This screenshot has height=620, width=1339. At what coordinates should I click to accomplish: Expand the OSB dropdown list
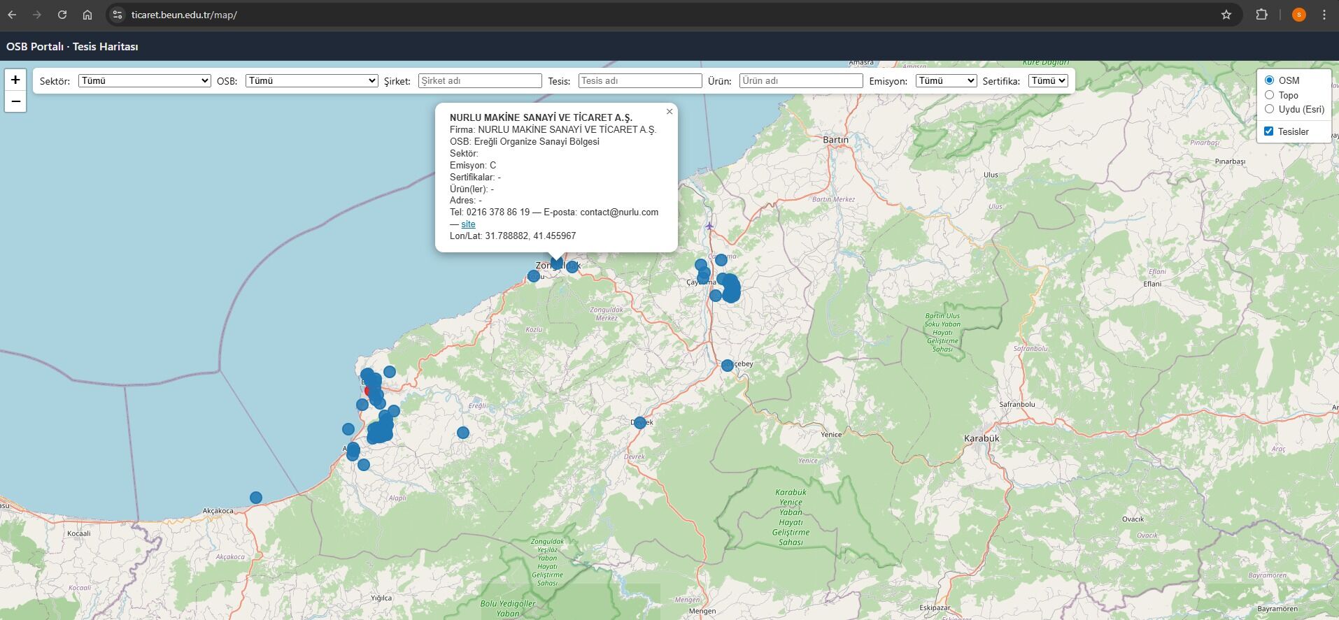311,81
